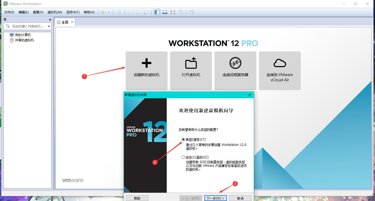
Task: Open the power options dropdown arrow
Action: [x=109, y=12]
